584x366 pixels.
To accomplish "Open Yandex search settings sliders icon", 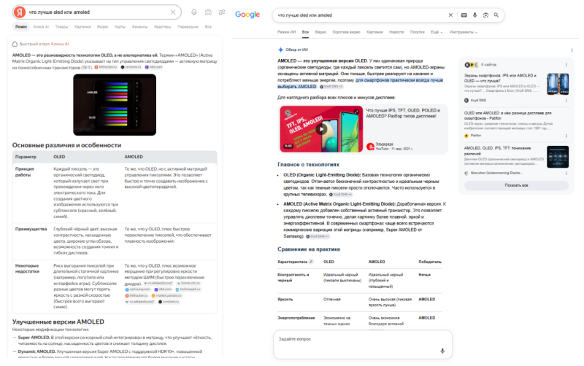I will pos(222,12).
